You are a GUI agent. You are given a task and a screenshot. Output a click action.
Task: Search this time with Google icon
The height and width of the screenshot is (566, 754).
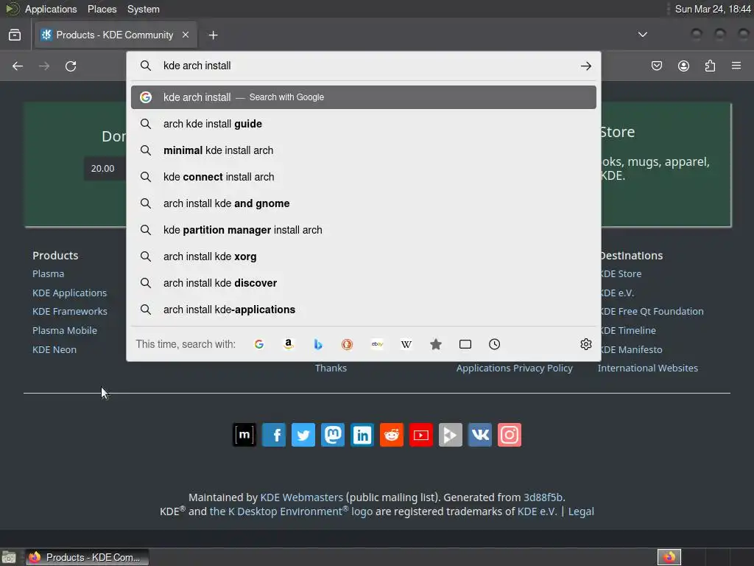(x=258, y=344)
